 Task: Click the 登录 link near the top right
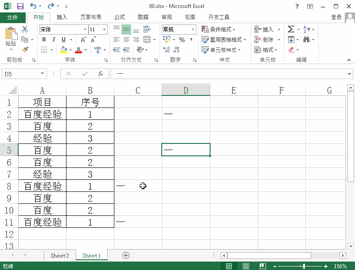point(337,17)
